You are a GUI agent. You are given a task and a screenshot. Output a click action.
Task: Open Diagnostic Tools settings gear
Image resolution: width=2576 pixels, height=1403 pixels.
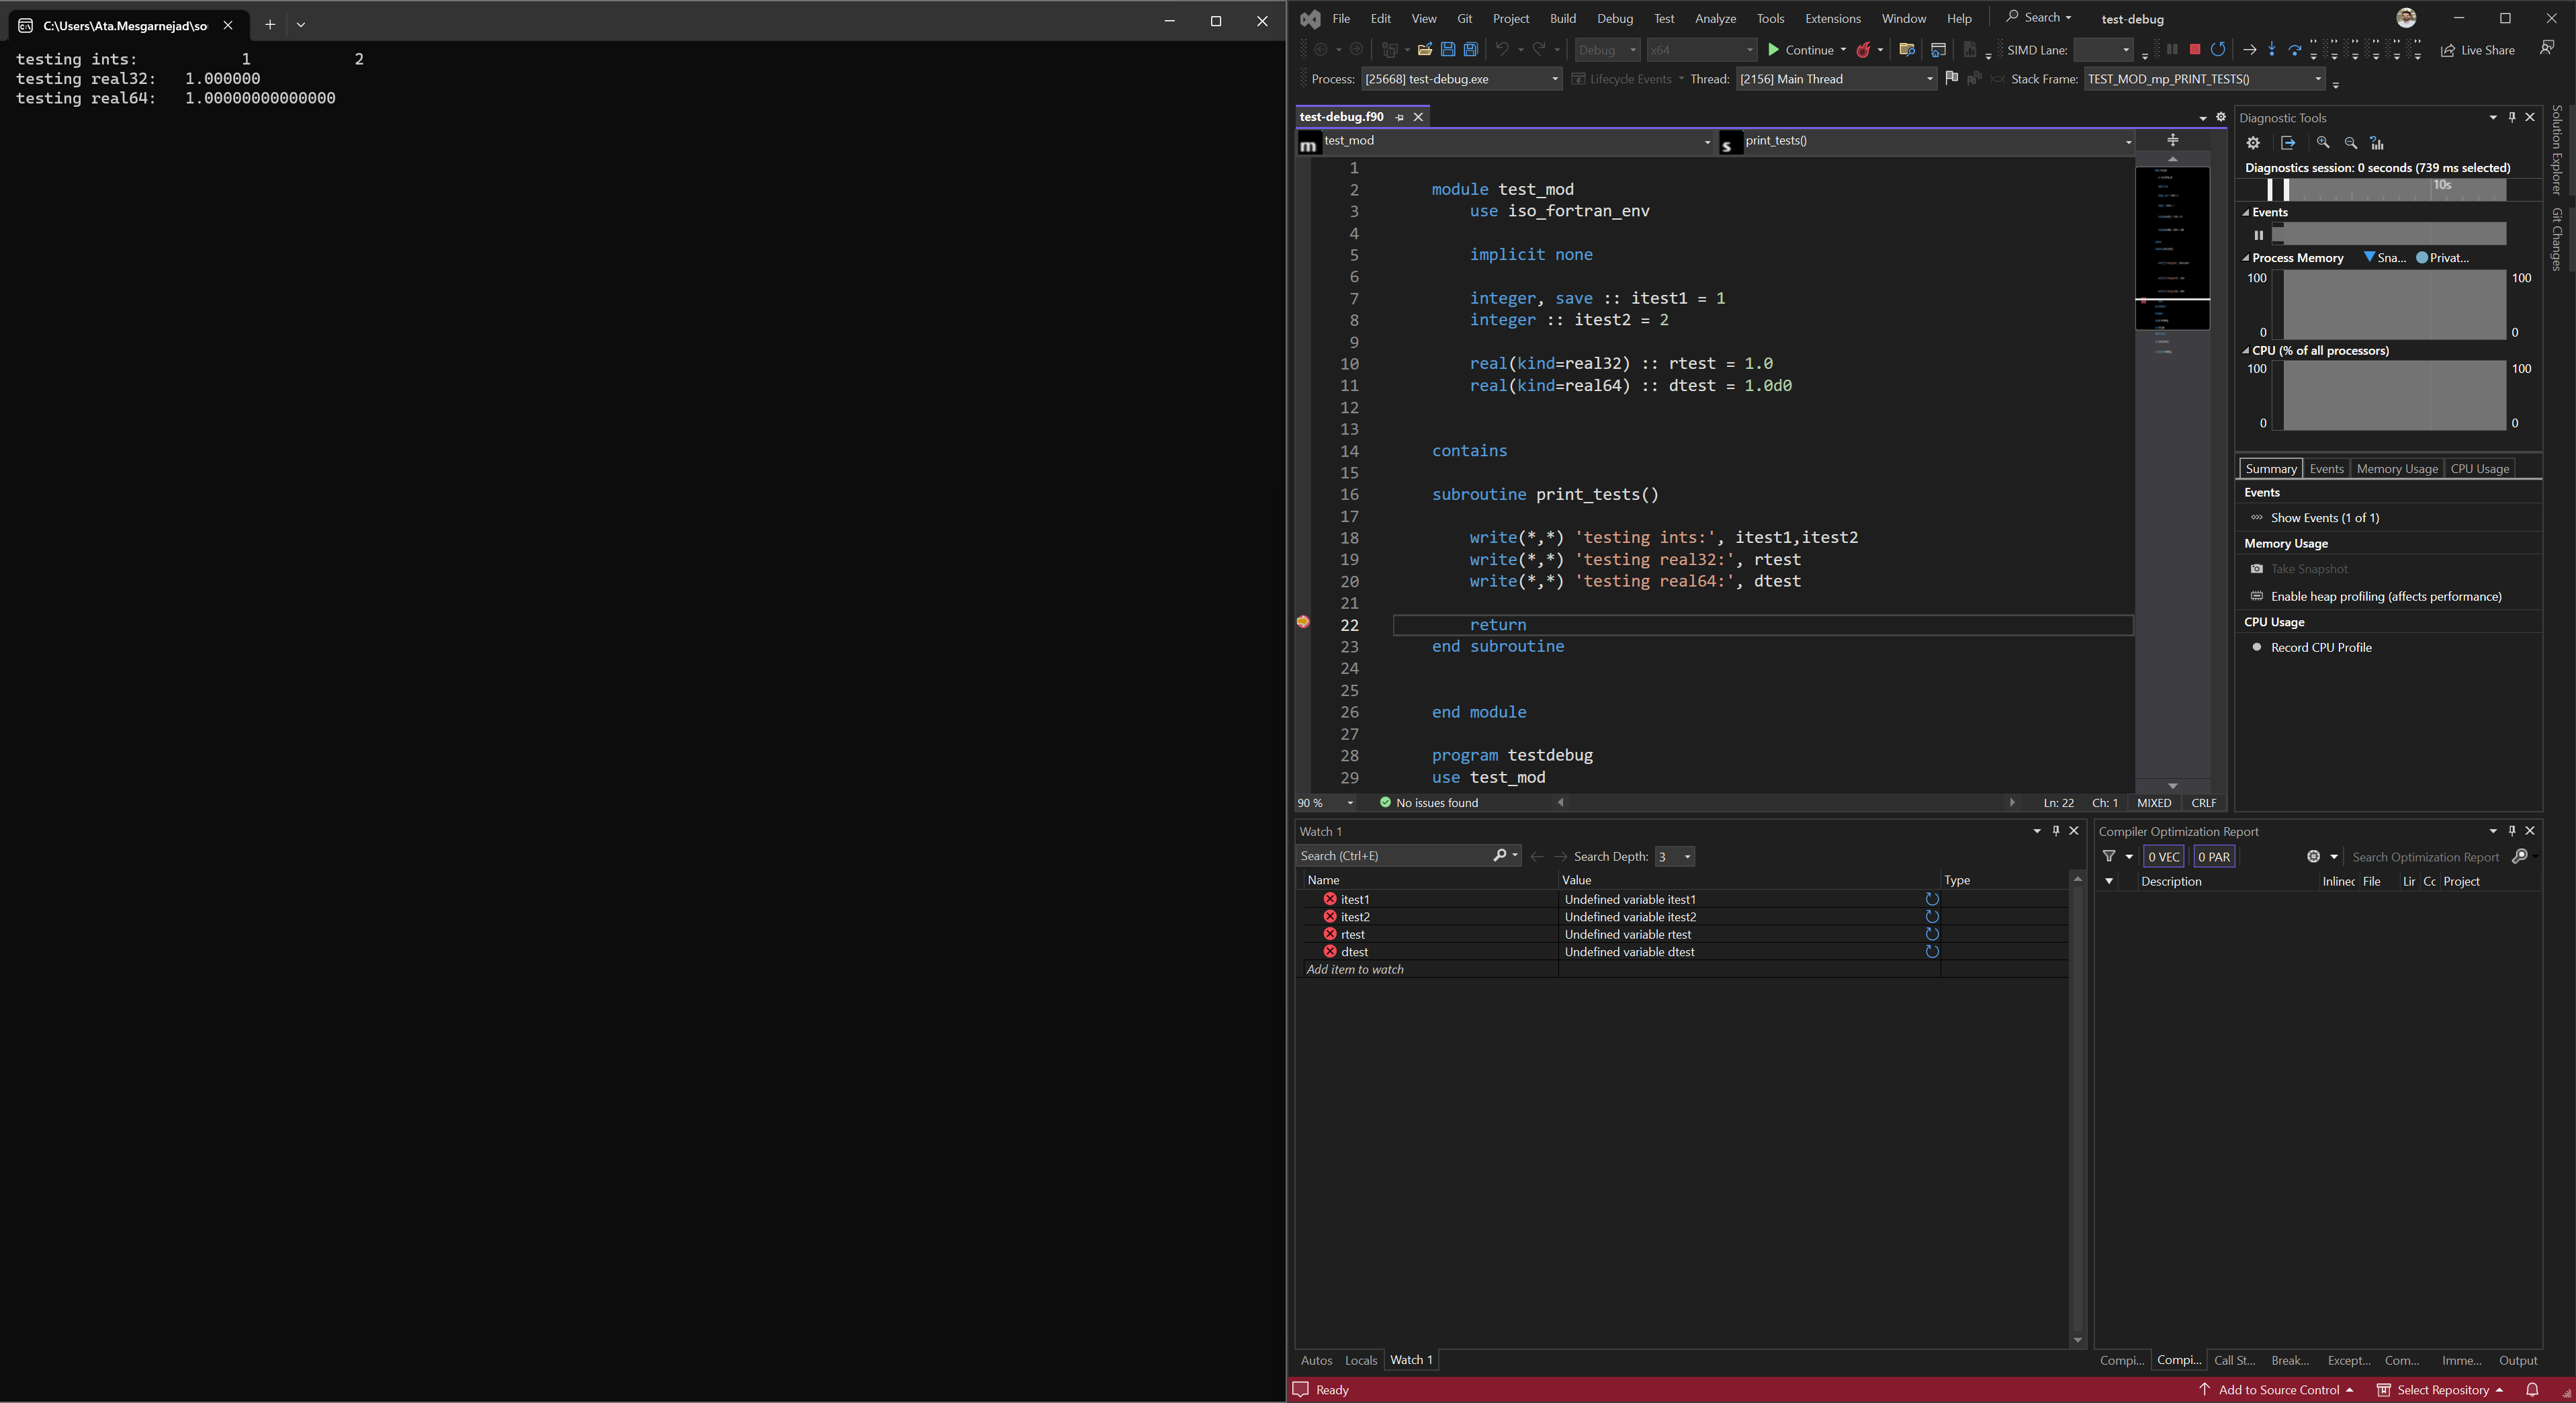(x=2253, y=143)
